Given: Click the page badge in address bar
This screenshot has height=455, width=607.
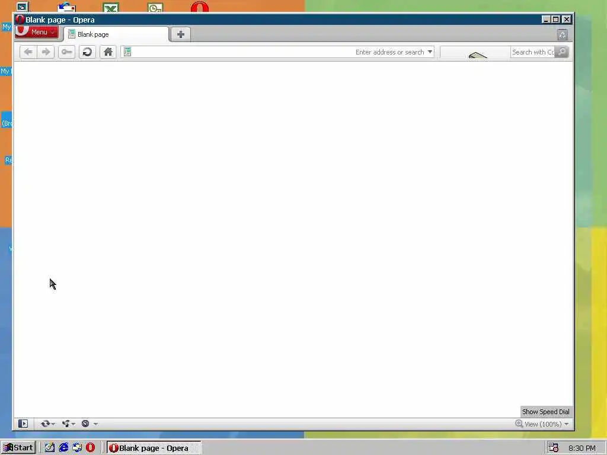Looking at the screenshot, I should [127, 52].
